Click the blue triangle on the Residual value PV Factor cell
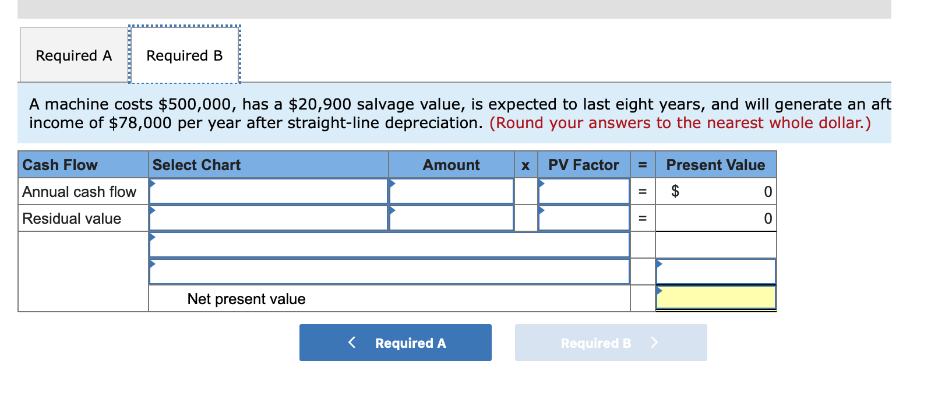This screenshot has width=931, height=395. point(541,210)
